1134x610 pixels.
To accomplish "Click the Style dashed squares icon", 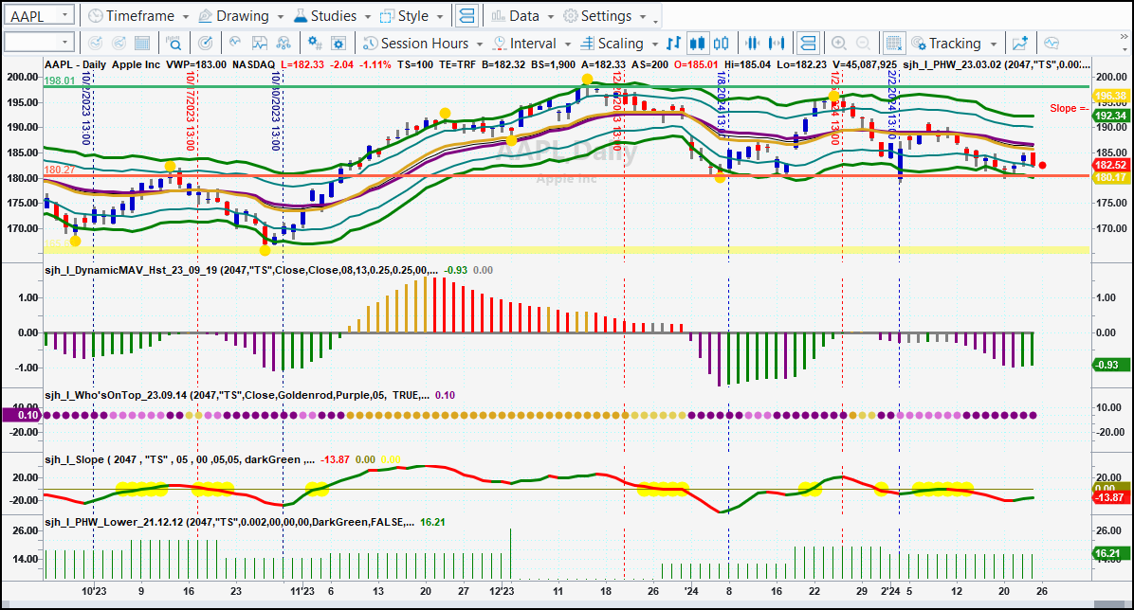I will coord(387,16).
